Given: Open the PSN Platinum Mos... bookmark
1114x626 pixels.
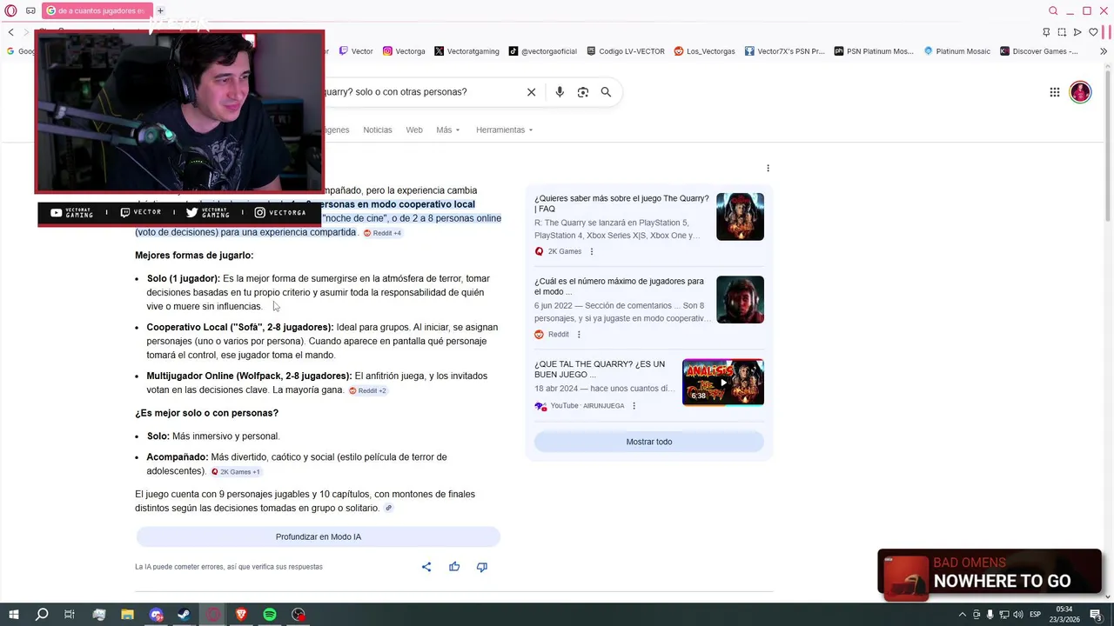Looking at the screenshot, I should (875, 51).
